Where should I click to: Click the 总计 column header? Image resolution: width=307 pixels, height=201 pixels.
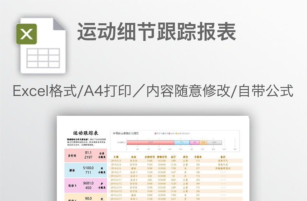point(173,157)
